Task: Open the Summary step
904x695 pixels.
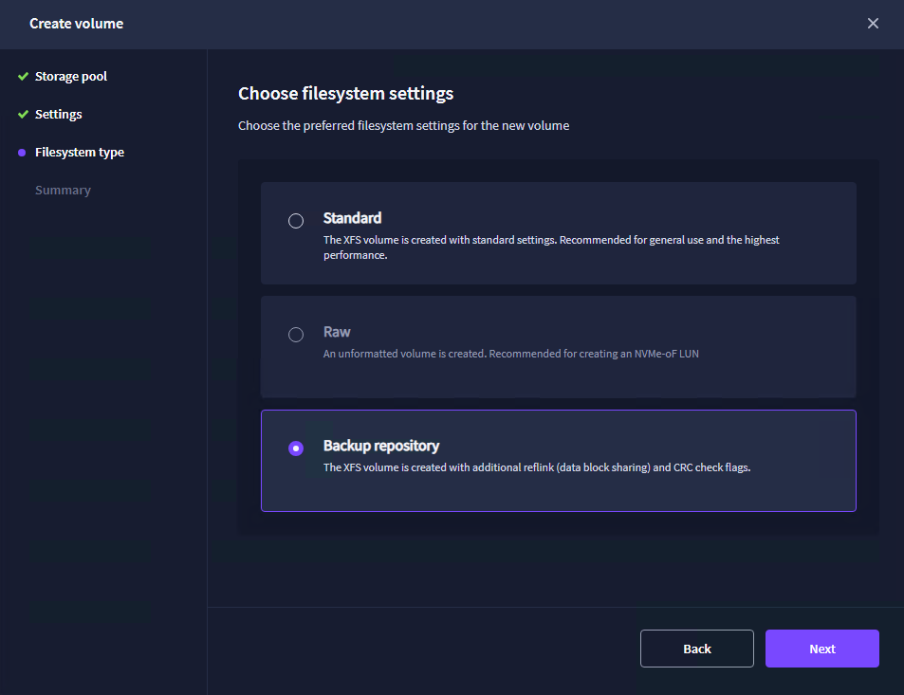Action: point(63,191)
